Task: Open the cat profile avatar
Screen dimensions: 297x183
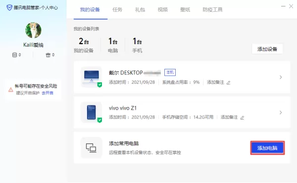Action: pos(33,30)
